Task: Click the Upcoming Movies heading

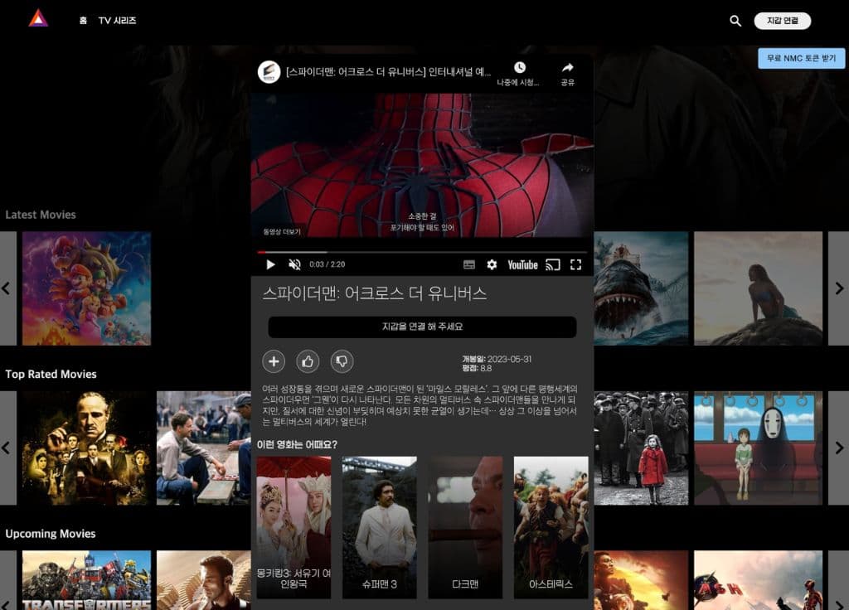Action: click(51, 534)
